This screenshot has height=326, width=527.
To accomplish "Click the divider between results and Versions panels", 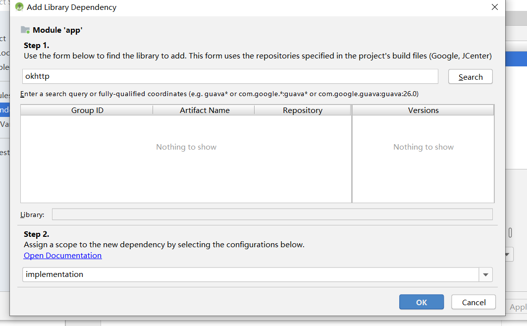I will click(352, 159).
